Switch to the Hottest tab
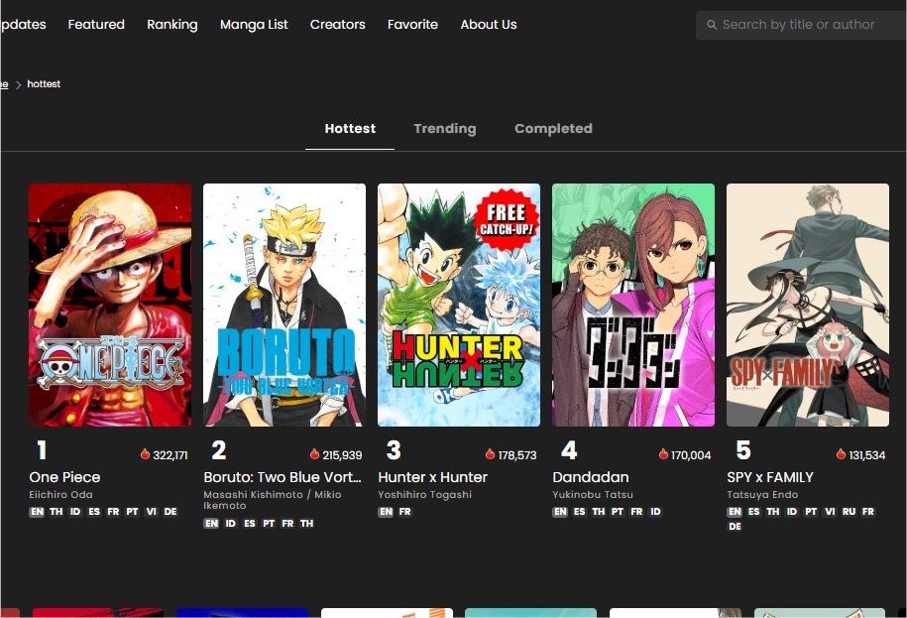The image size is (907, 618). tap(350, 129)
